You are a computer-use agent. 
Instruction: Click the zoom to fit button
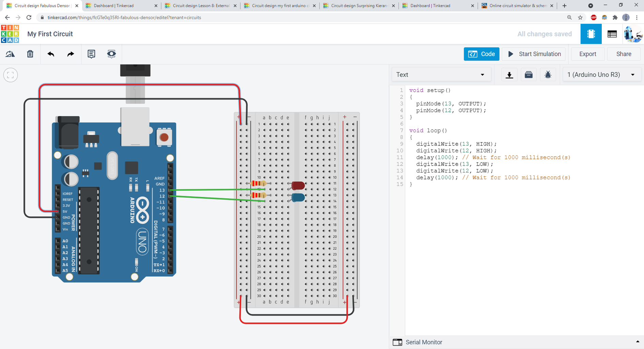pyautogui.click(x=11, y=75)
